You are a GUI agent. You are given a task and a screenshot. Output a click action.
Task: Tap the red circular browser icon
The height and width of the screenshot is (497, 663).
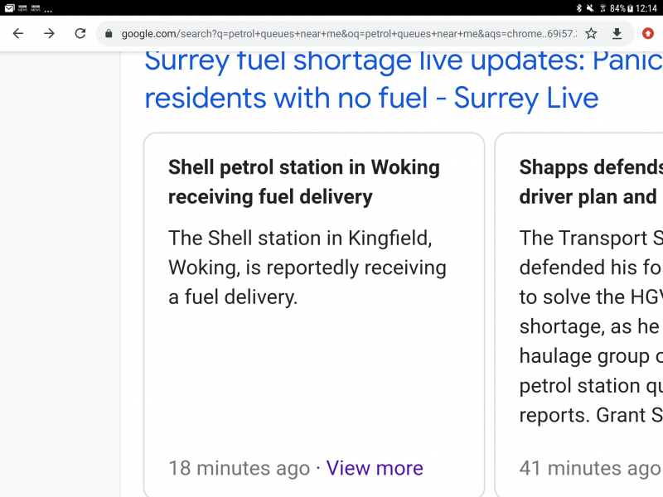coord(647,34)
